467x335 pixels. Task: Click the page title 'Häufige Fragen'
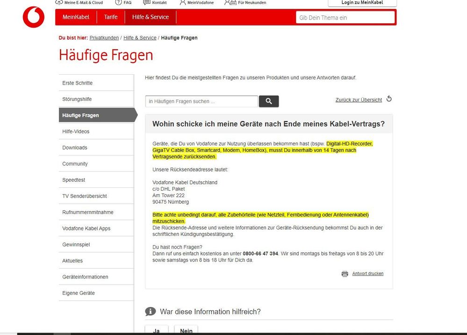pos(106,55)
